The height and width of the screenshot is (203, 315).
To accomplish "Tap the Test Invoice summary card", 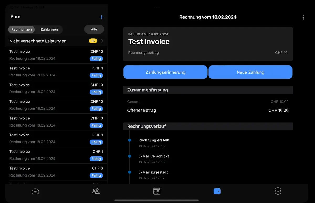I will 208,44.
